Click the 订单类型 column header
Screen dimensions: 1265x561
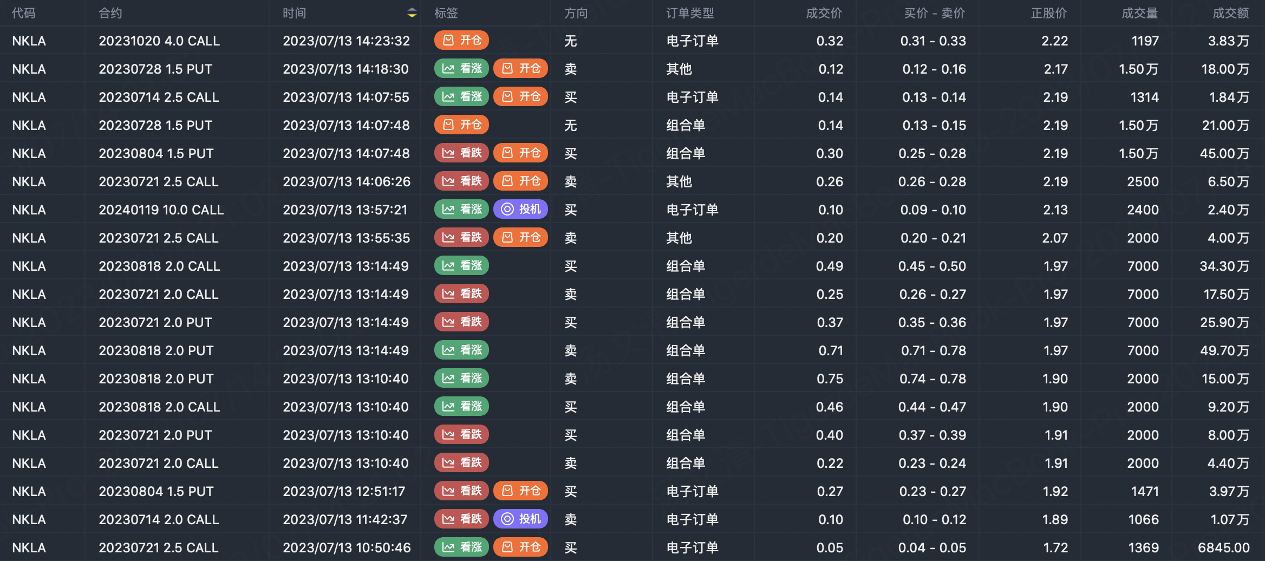pyautogui.click(x=690, y=13)
